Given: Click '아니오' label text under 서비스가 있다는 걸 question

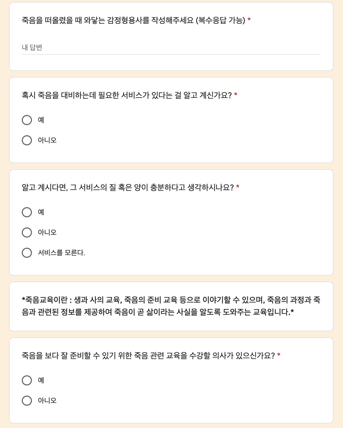Looking at the screenshot, I should click(x=47, y=140).
